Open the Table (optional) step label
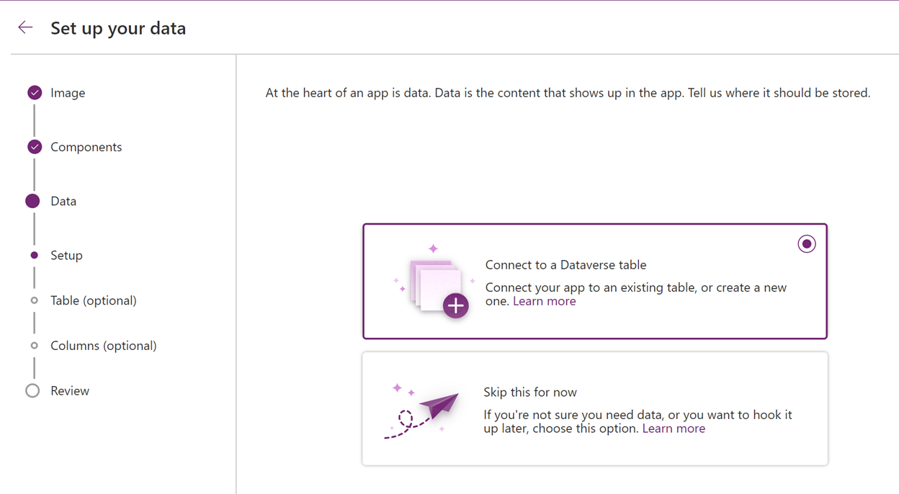Viewport: 899px width, 494px height. (94, 300)
